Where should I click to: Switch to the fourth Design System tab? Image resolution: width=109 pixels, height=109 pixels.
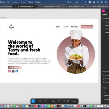click(98, 7)
